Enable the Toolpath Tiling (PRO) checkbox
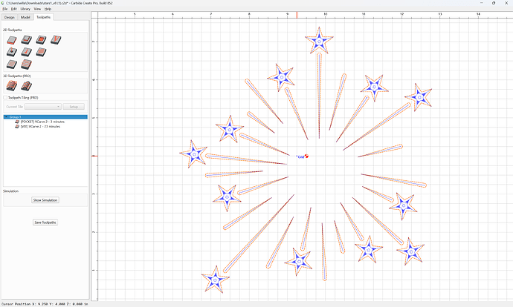Viewport: 513px width, 307px height. [x=5, y=98]
